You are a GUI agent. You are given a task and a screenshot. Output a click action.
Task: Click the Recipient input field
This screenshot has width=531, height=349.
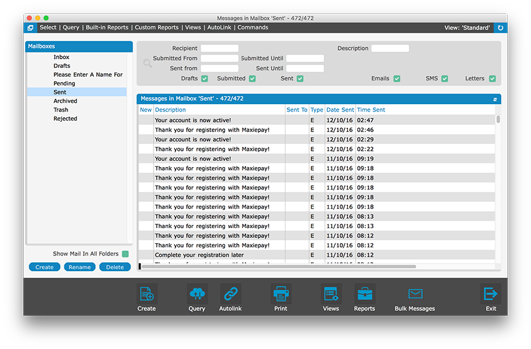219,48
